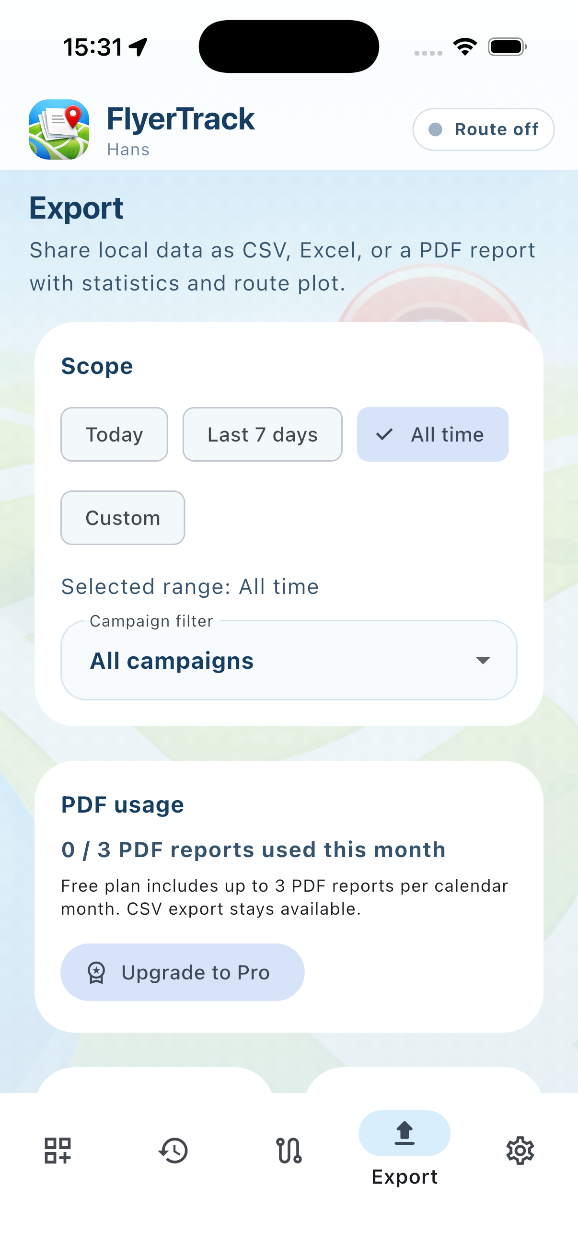Open the QR scan add tab icon
This screenshot has width=578, height=1257.
click(58, 1150)
